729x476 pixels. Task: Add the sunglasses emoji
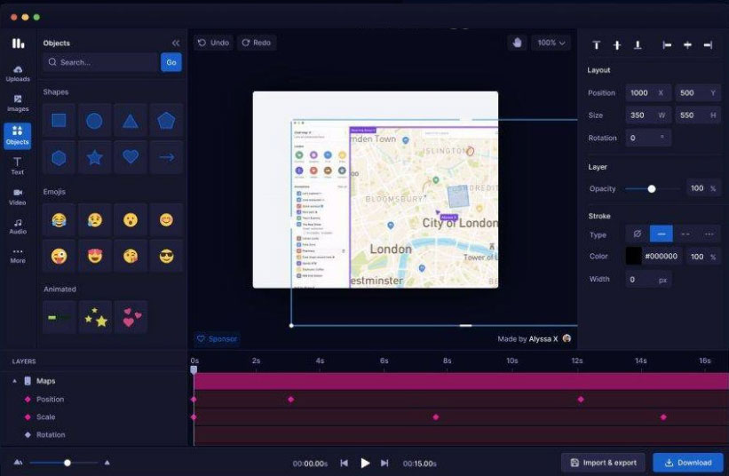166,257
